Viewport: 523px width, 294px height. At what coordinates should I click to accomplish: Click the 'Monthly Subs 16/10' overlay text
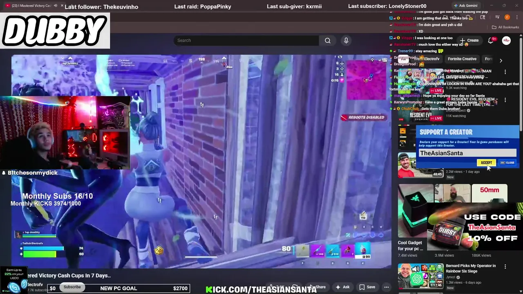pyautogui.click(x=57, y=196)
